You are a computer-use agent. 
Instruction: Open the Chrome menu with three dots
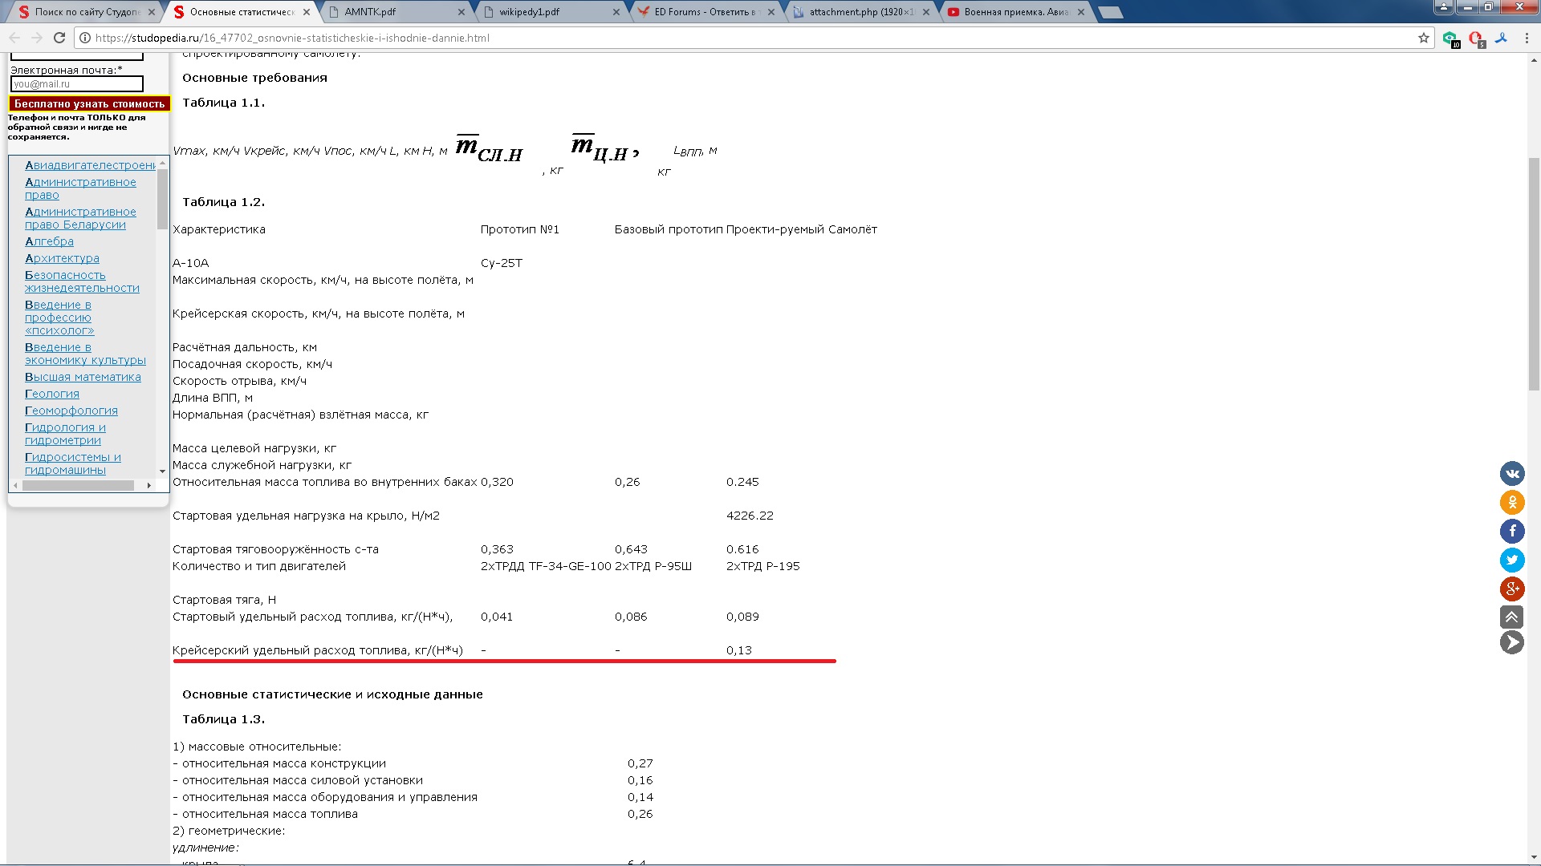coord(1527,38)
